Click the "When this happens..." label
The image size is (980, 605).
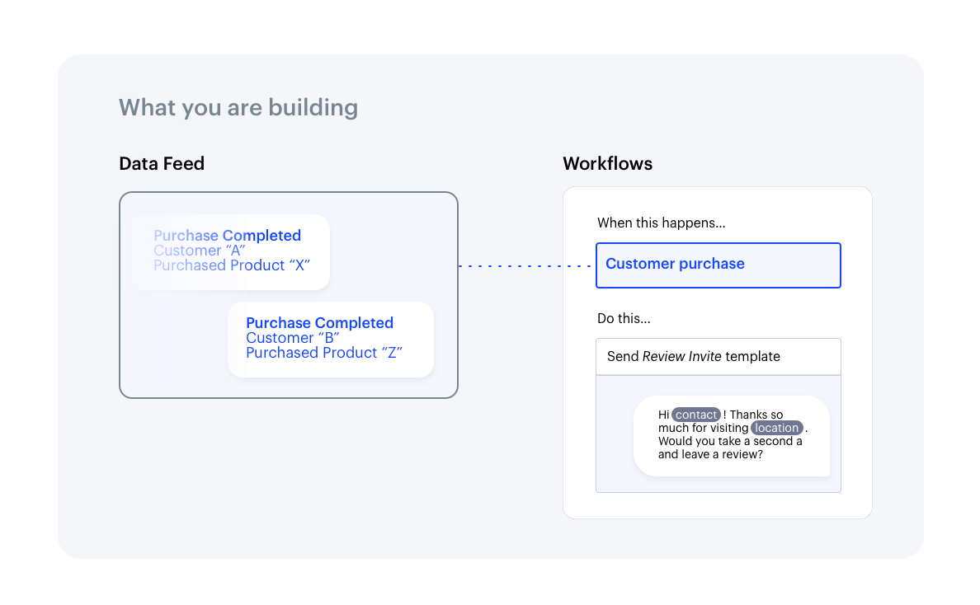pyautogui.click(x=662, y=223)
